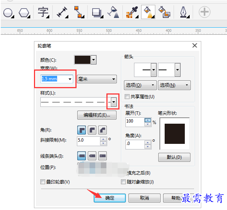Open the 选项(O) dropdown button

click(x=140, y=85)
